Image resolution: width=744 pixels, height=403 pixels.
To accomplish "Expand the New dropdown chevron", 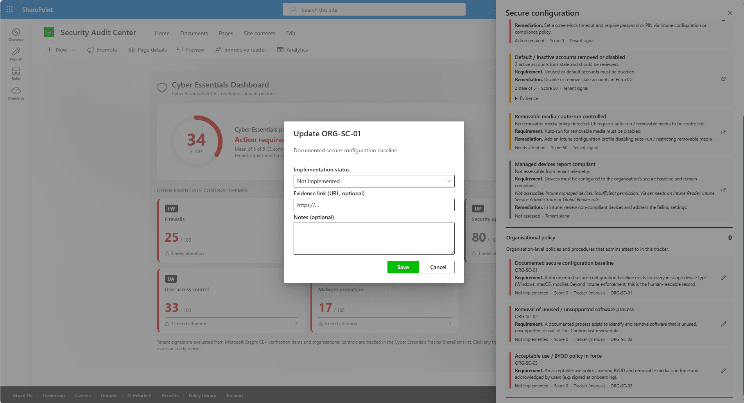I will click(x=73, y=50).
